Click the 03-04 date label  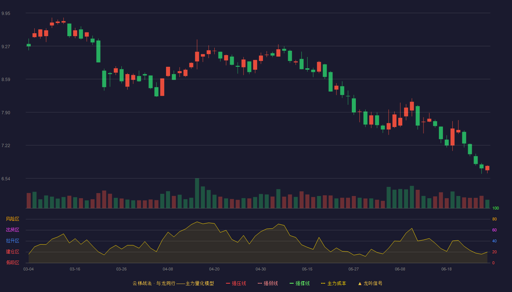tap(29, 269)
